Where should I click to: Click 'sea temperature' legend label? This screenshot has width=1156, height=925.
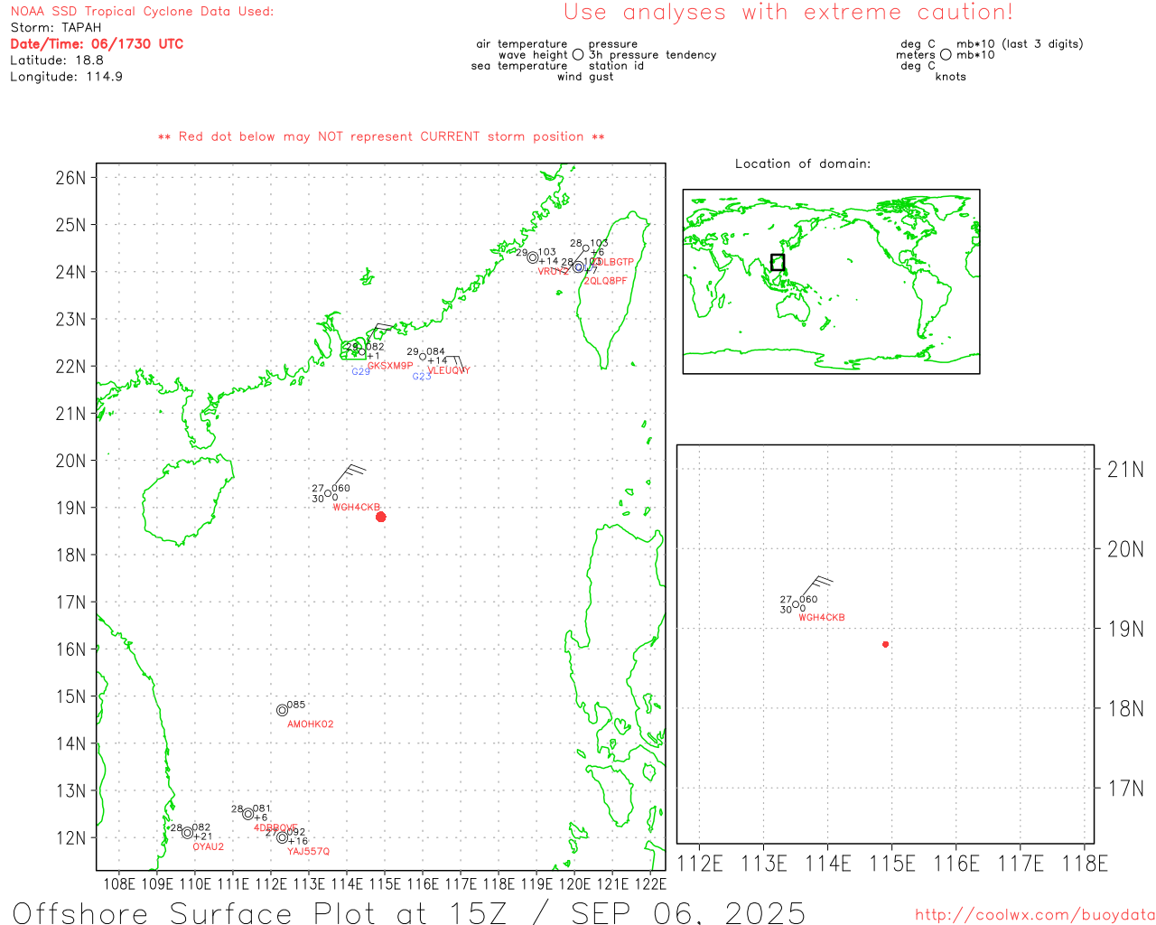click(519, 66)
